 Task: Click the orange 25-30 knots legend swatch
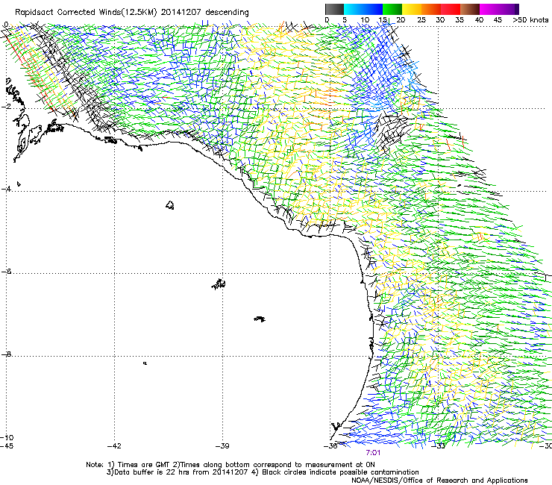(431, 9)
